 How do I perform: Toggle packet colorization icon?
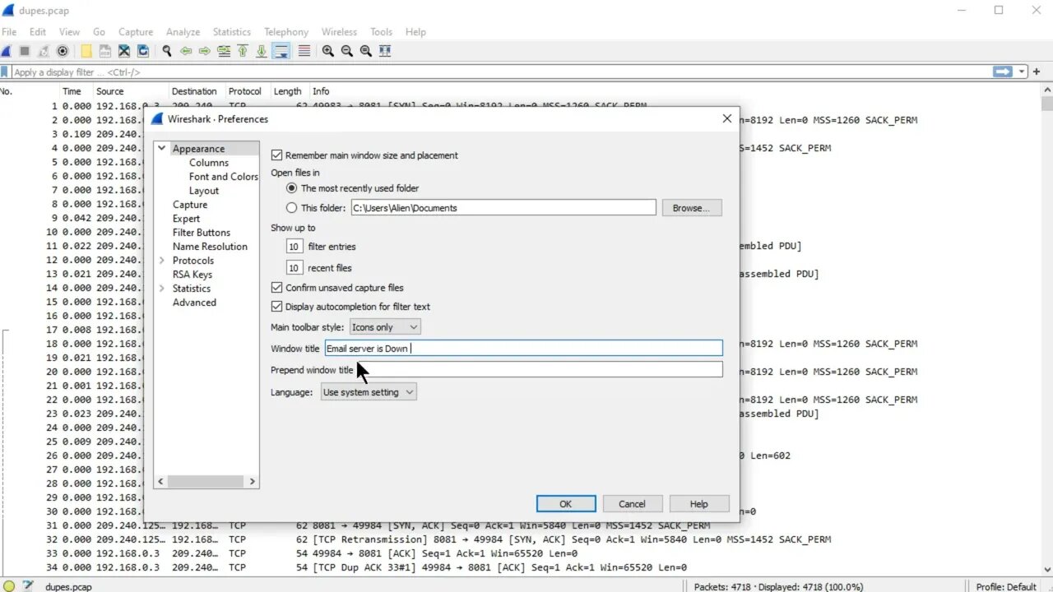(304, 51)
